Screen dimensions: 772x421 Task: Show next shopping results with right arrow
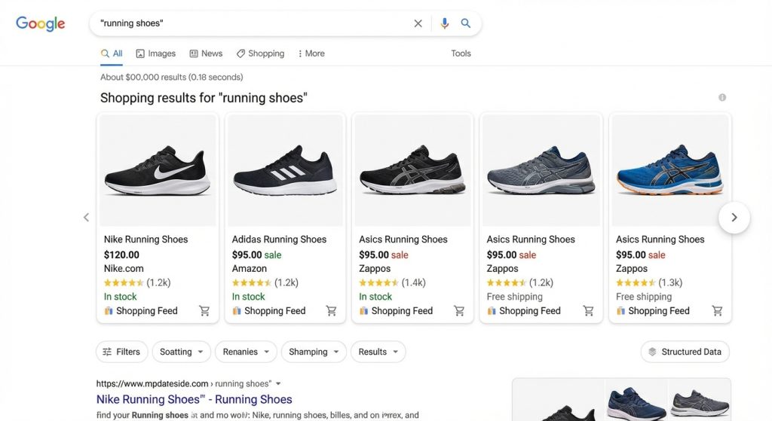point(734,218)
